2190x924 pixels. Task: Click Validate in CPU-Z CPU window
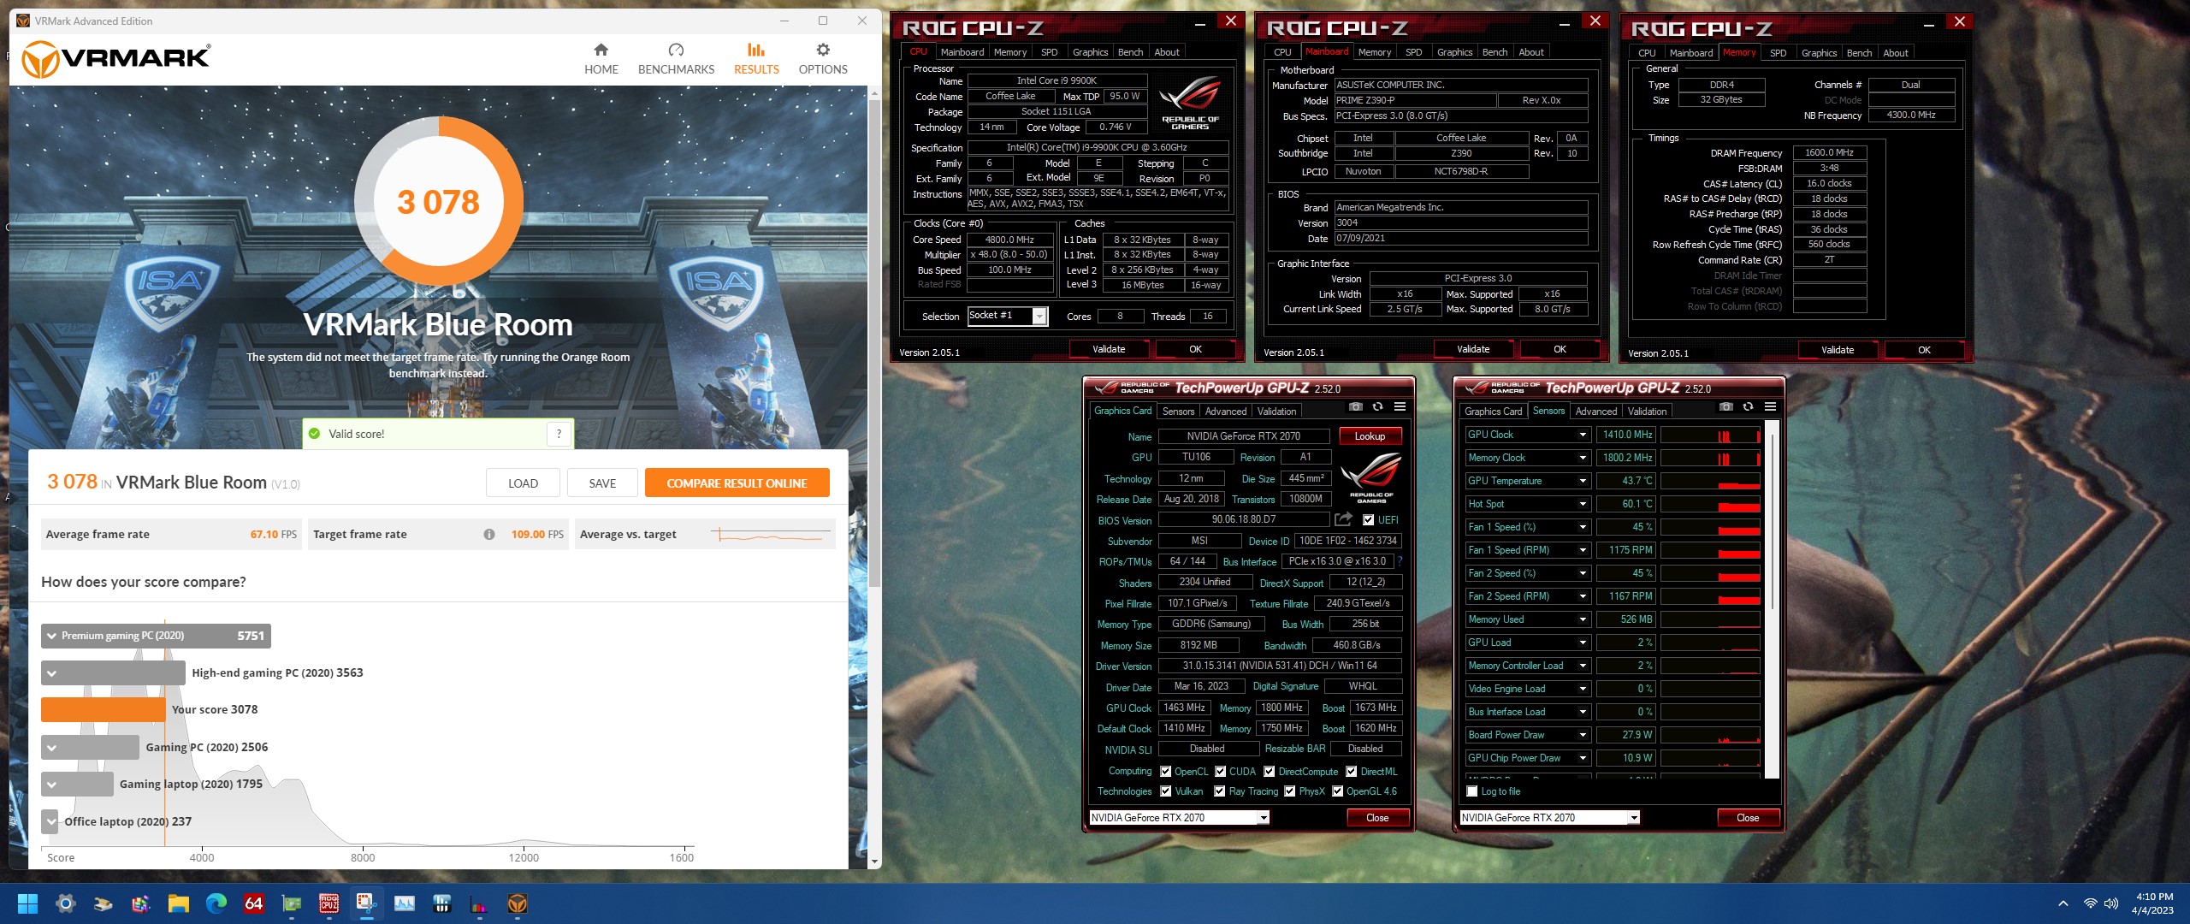(1109, 349)
